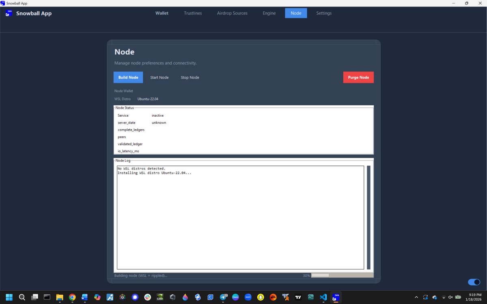Select the Node Wallet field
Screen dimensions: 487x304
(123, 91)
